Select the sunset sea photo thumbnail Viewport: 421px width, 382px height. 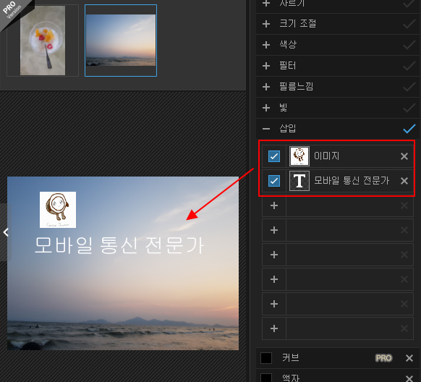(121, 41)
